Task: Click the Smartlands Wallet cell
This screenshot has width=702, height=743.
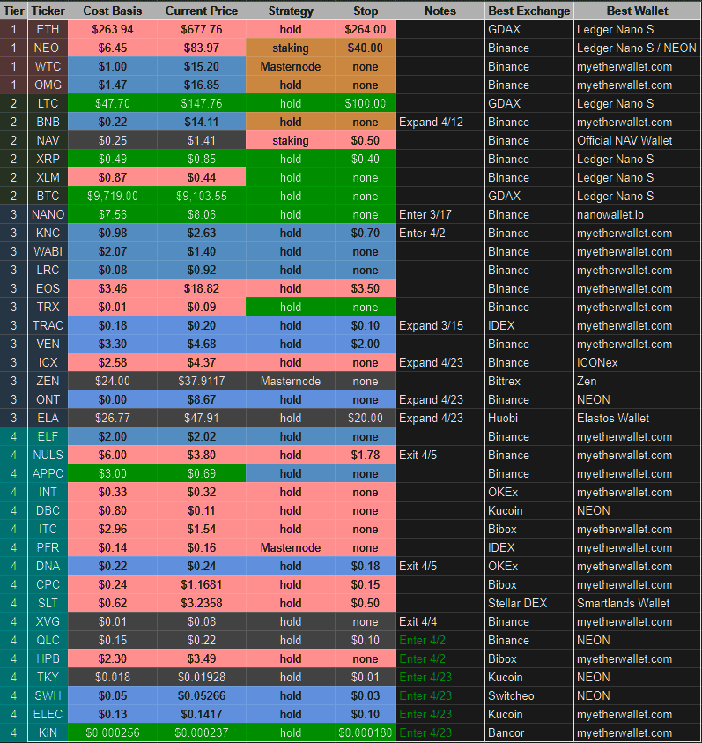Action: (x=637, y=603)
